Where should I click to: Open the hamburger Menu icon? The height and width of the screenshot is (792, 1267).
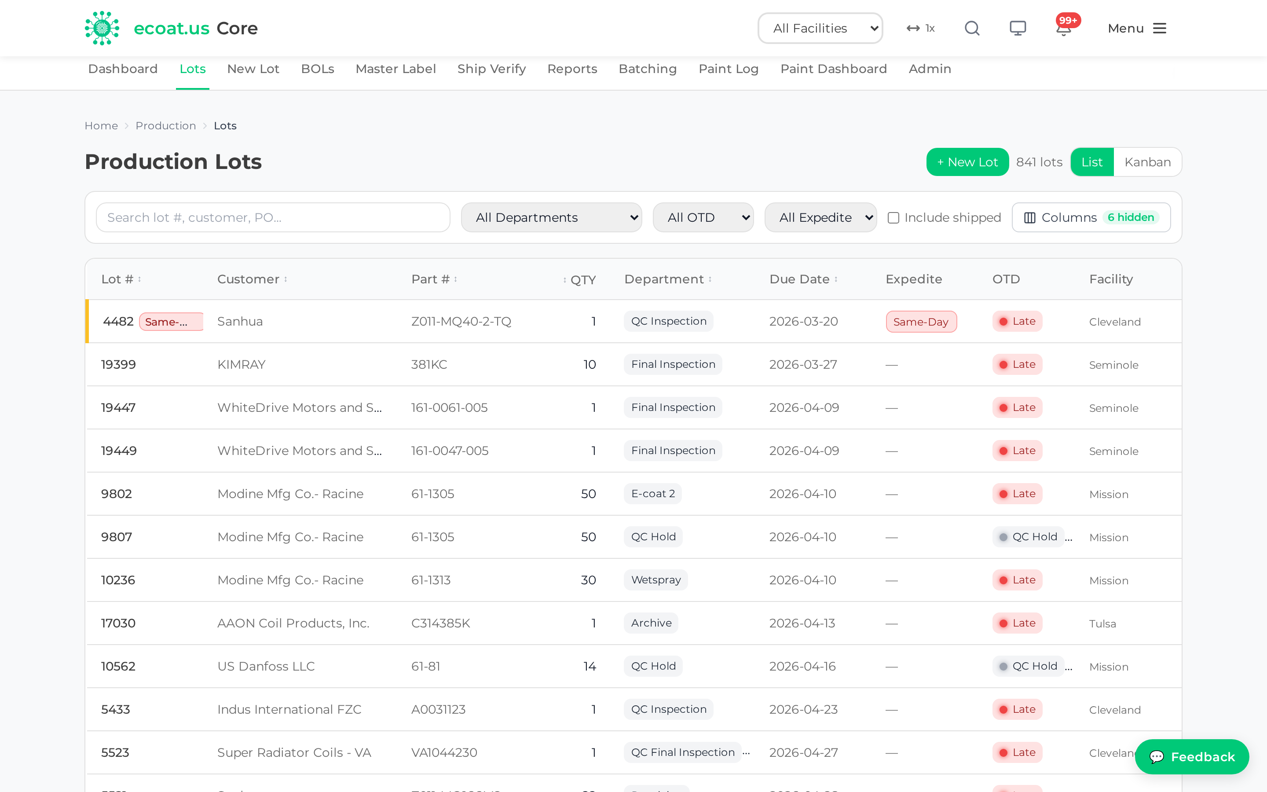click(1160, 28)
